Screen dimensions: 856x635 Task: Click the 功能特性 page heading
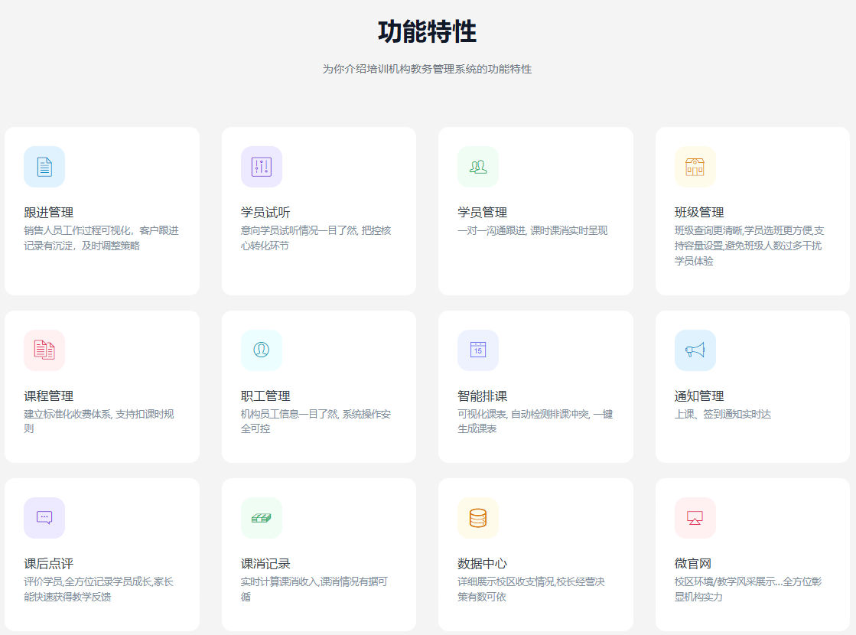(427, 32)
